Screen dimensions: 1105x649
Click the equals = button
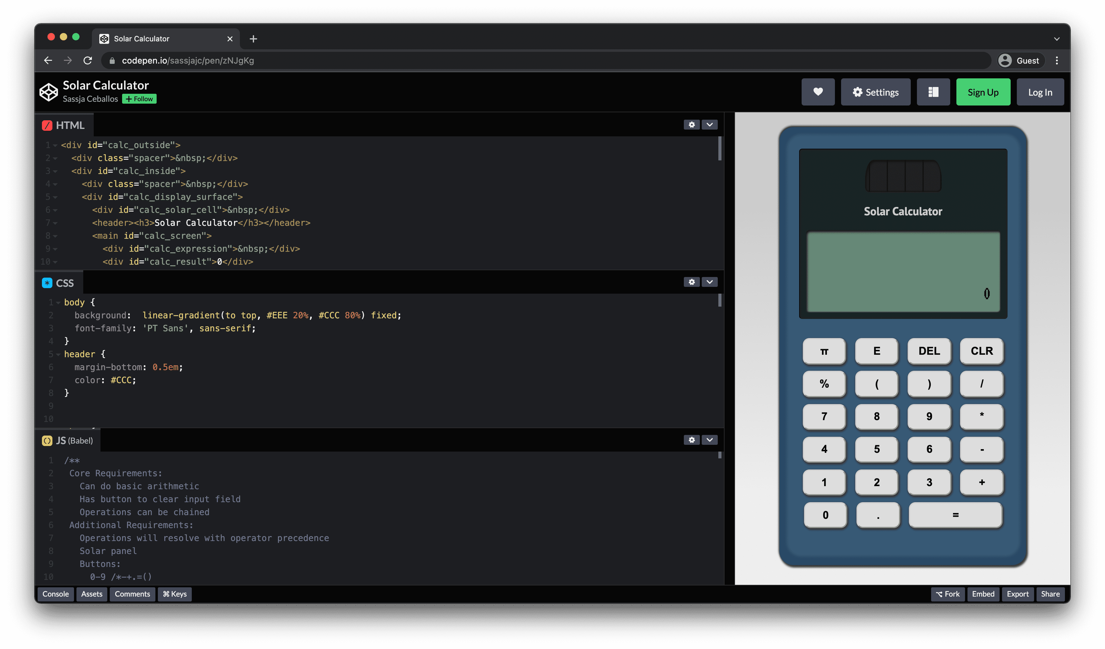click(x=955, y=514)
